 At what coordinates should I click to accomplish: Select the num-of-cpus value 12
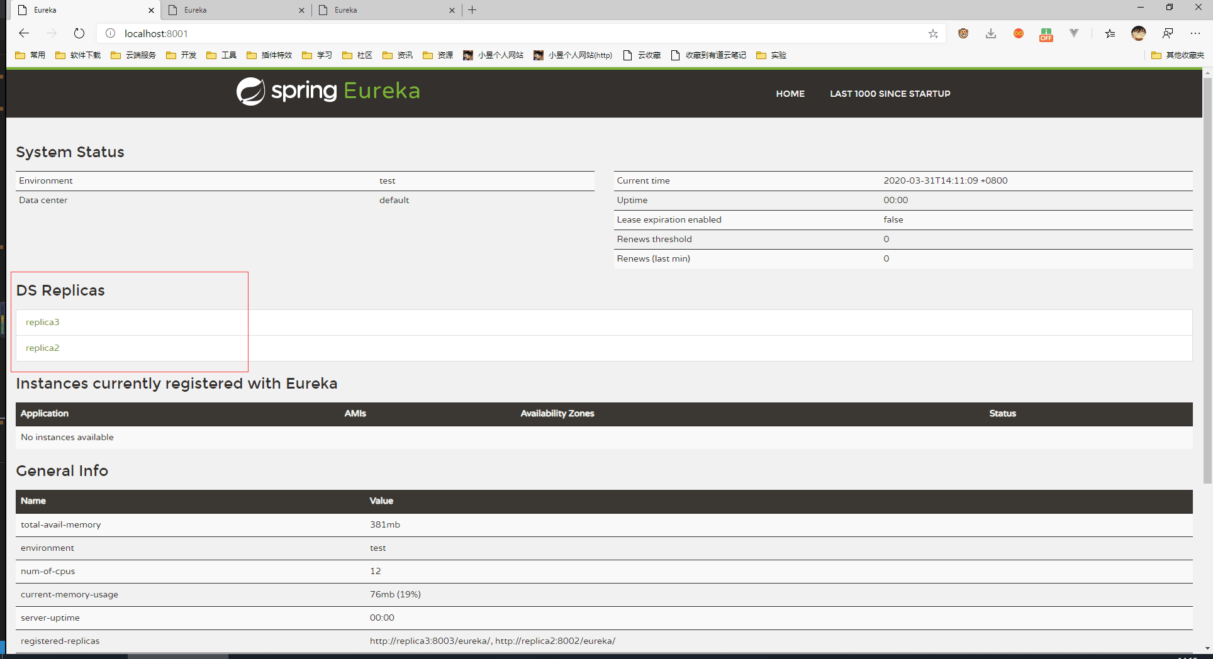tap(376, 571)
